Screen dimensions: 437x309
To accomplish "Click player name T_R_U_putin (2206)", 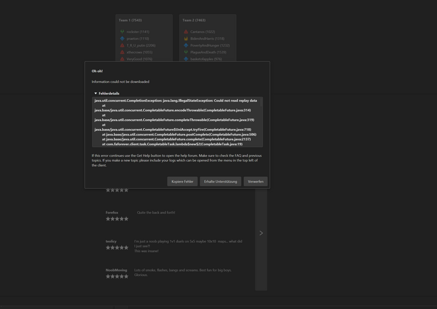I will pyautogui.click(x=141, y=45).
